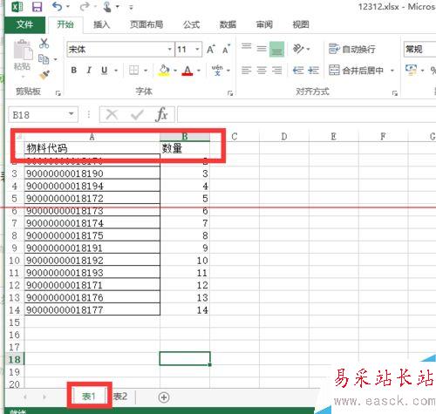The image size is (436, 414).
Task: Increase the font size with large A
Action: tap(211, 49)
